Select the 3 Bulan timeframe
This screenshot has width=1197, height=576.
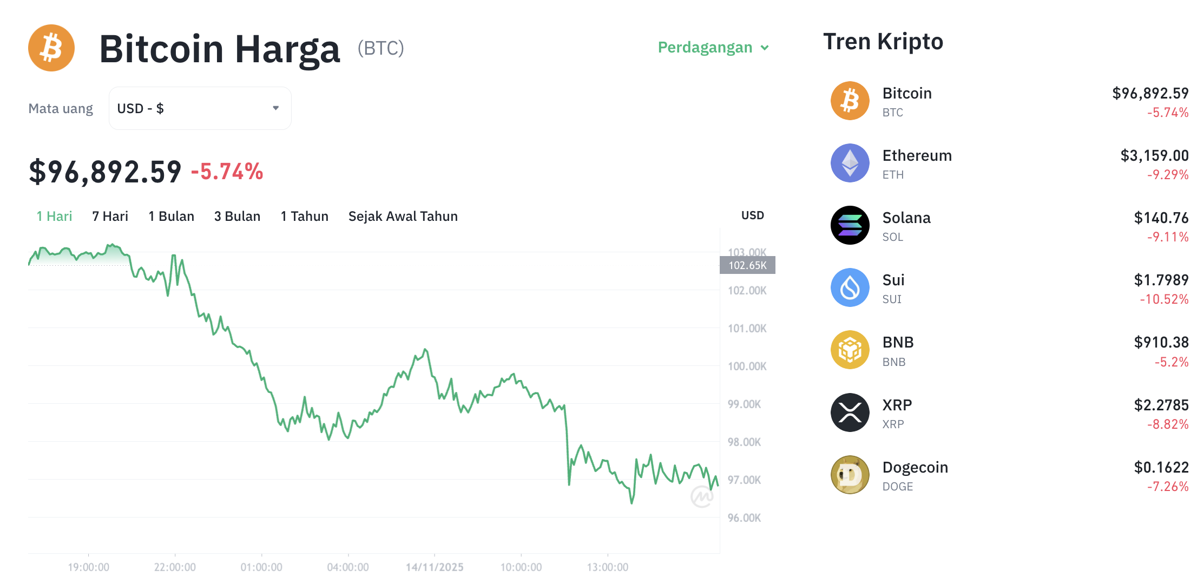237,216
